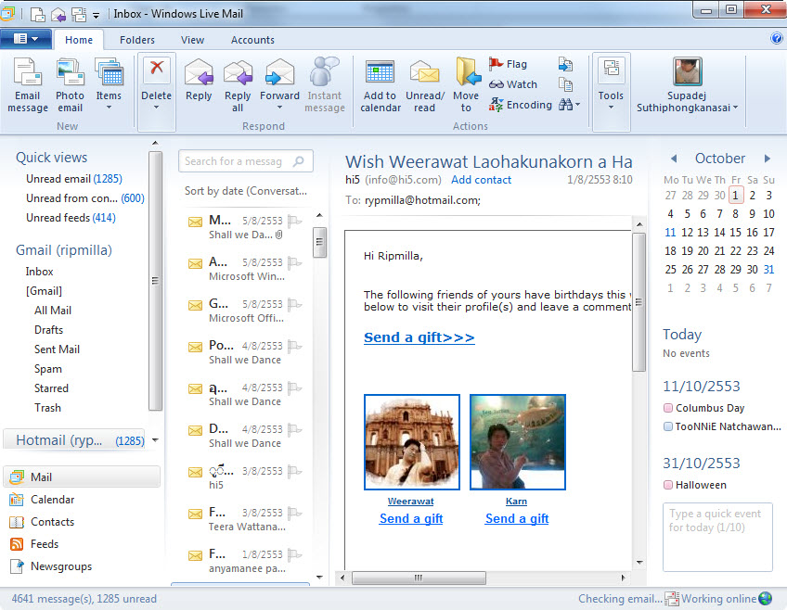Click the message list vertical scrollbar
The image size is (787, 610).
tap(319, 371)
